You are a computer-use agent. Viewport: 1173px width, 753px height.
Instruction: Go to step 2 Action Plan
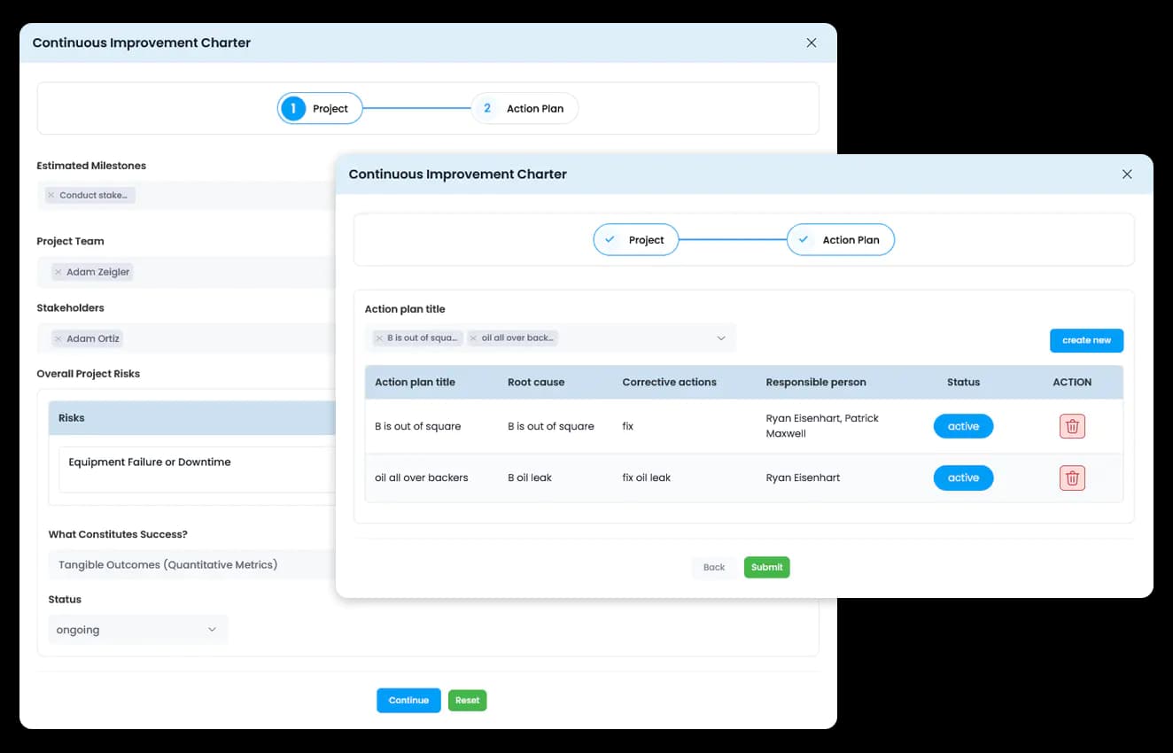tap(524, 109)
